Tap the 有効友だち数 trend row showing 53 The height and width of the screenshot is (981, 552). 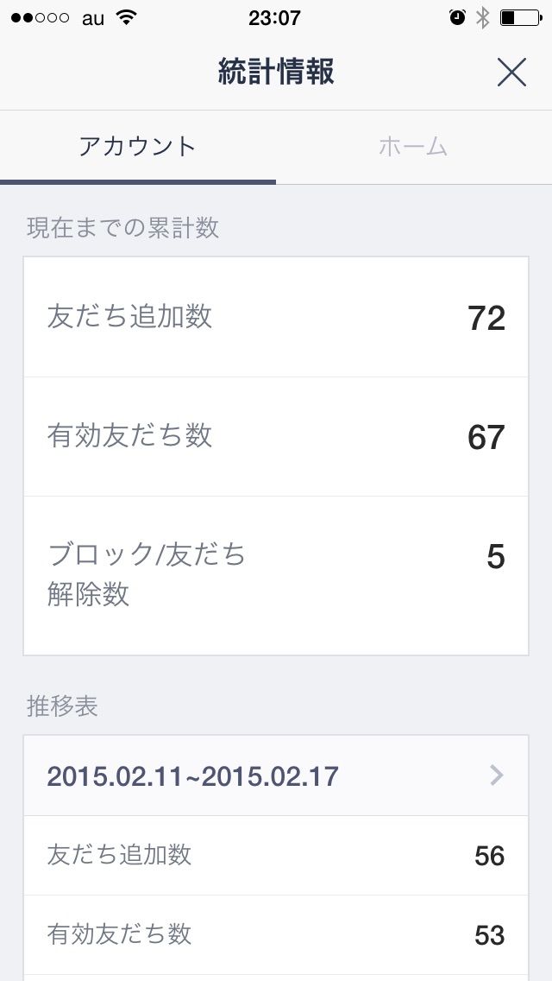pyautogui.click(x=276, y=934)
